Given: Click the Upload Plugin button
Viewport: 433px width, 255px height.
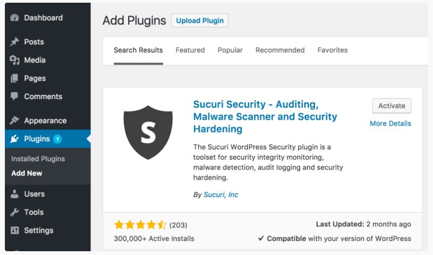Looking at the screenshot, I should (x=200, y=21).
